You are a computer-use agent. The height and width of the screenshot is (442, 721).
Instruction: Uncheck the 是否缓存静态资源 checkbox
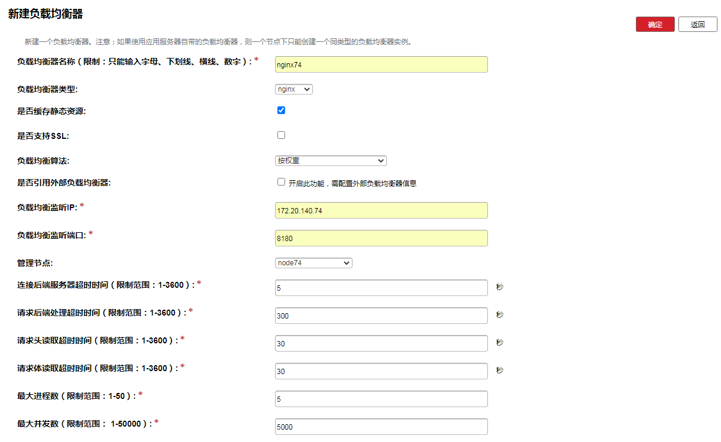click(x=281, y=110)
